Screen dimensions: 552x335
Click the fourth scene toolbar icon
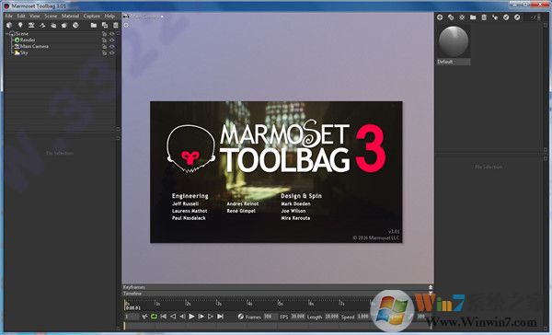[42, 26]
